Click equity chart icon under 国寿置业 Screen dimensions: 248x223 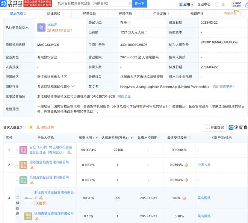[x=32, y=167]
